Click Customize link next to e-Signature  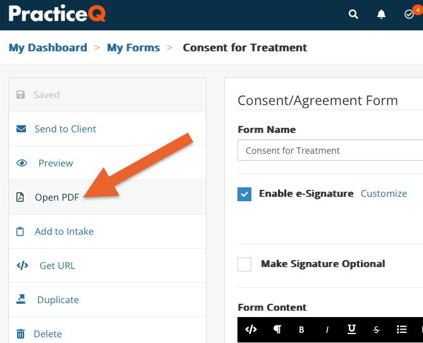click(x=384, y=194)
